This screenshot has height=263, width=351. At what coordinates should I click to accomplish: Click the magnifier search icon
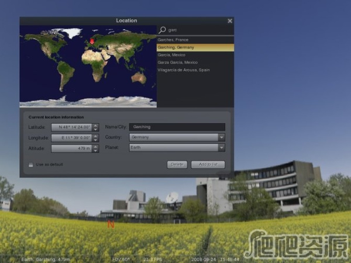(x=163, y=30)
